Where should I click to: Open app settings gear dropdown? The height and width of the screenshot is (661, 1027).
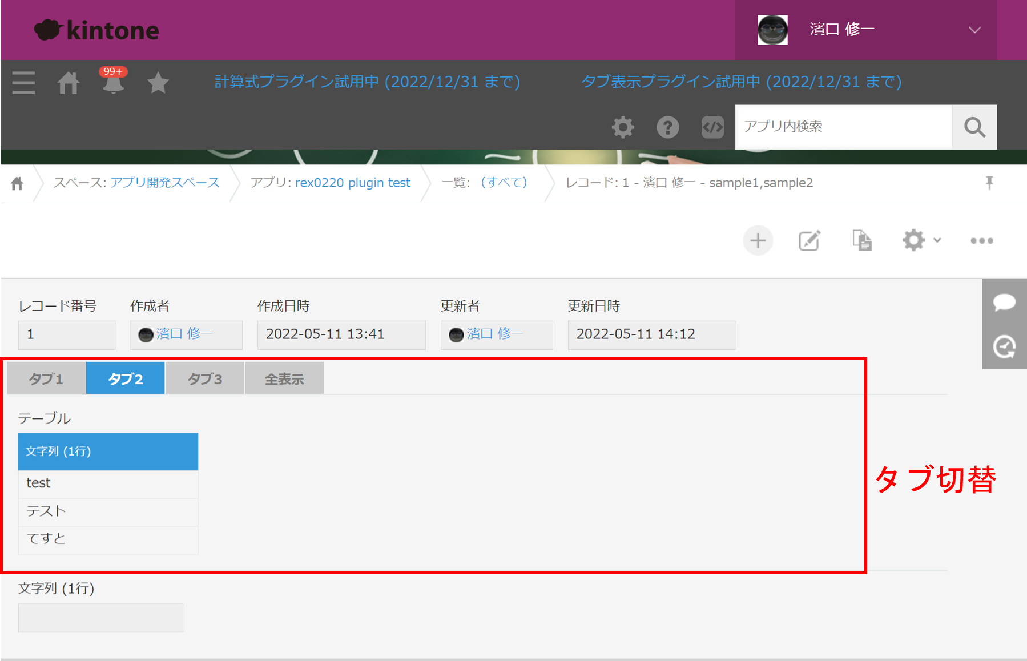921,240
